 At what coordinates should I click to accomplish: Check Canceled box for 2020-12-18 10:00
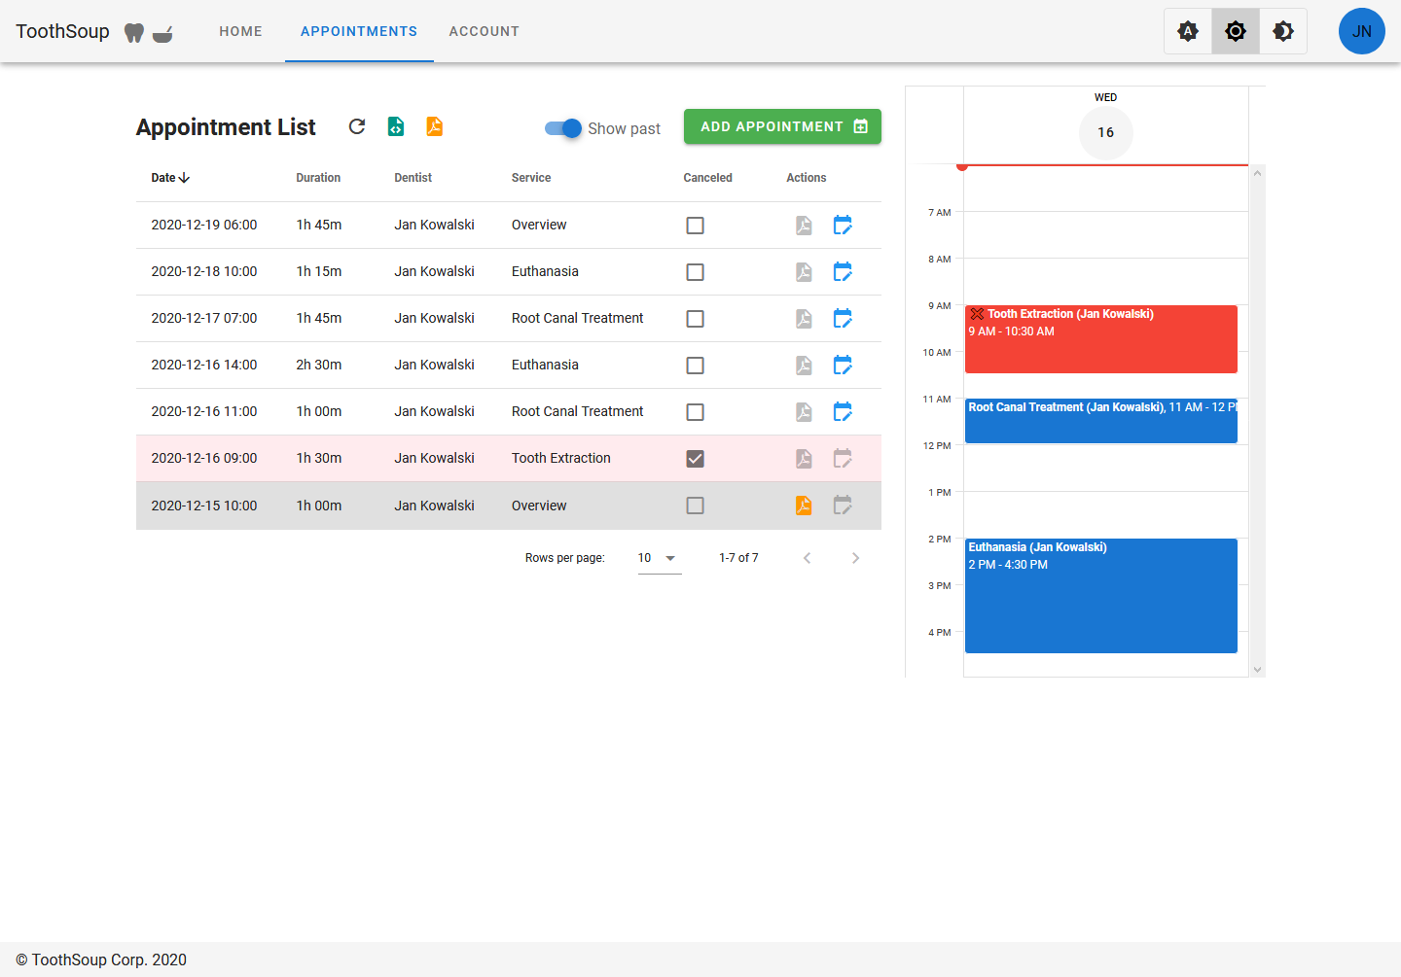tap(695, 272)
